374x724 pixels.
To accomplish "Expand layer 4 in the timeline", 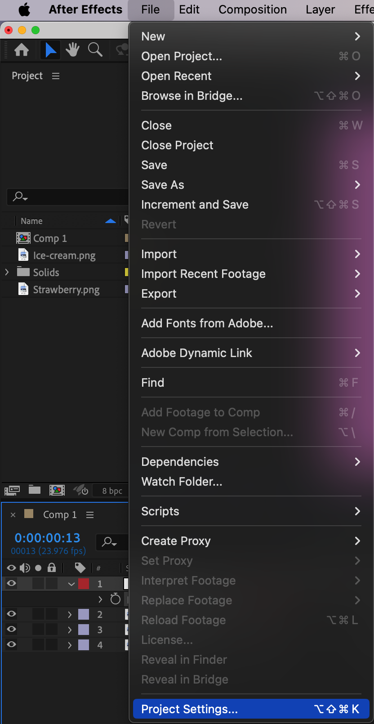I will [70, 645].
